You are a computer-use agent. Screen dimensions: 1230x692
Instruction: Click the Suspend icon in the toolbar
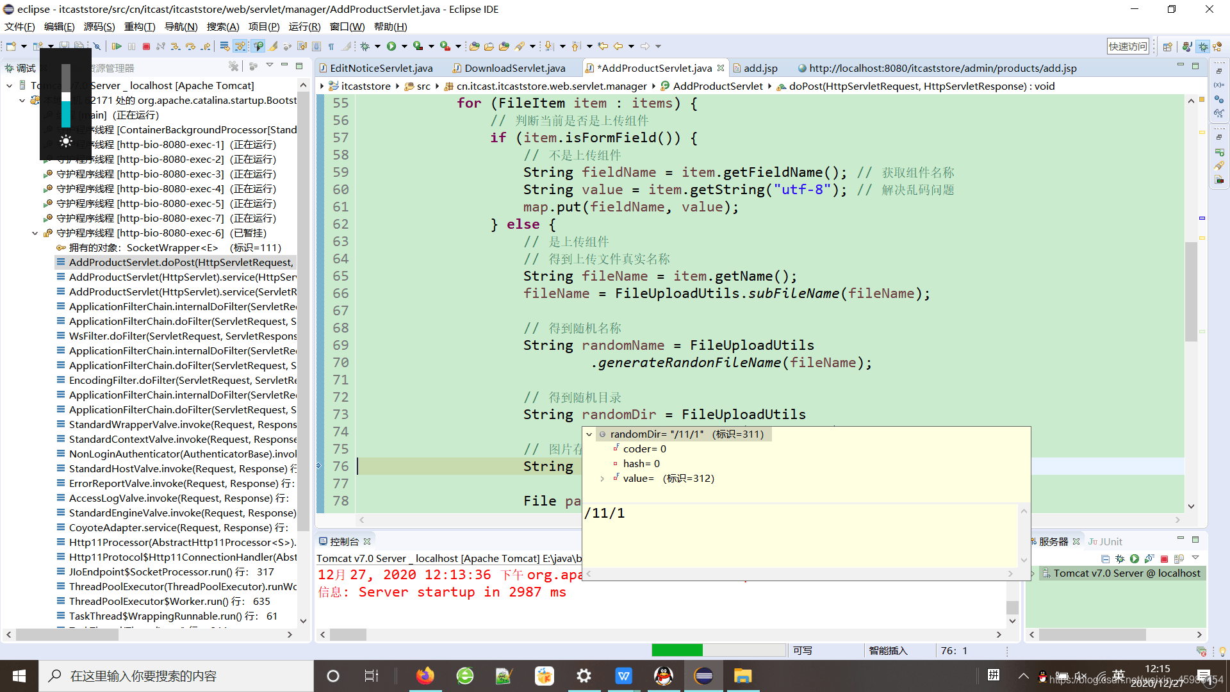point(132,46)
